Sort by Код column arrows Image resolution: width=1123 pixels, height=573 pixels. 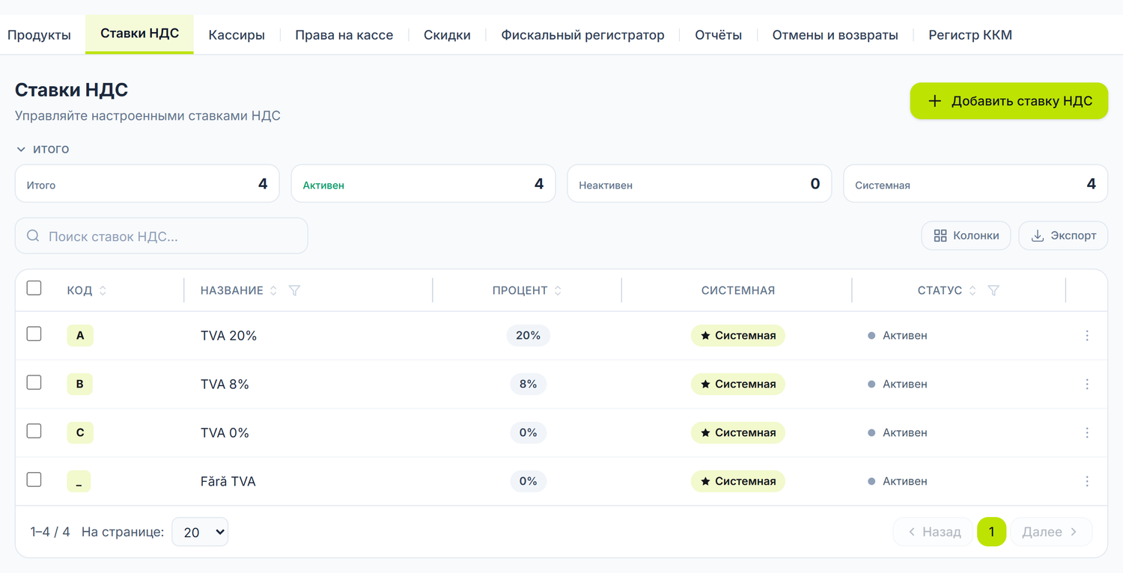pyautogui.click(x=103, y=290)
